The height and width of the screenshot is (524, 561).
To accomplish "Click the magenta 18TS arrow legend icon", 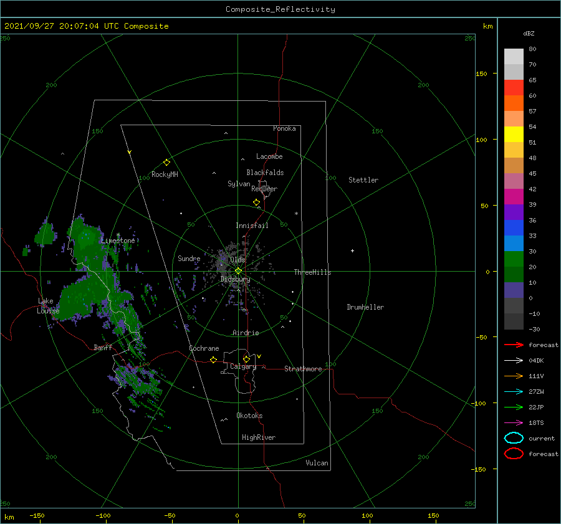I will [x=514, y=423].
